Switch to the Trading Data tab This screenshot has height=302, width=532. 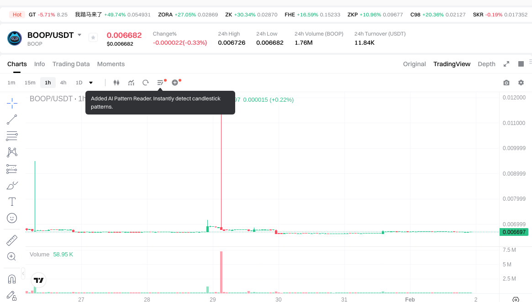(71, 64)
